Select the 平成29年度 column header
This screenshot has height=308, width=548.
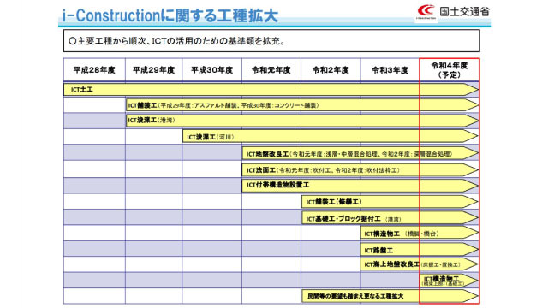coord(154,70)
